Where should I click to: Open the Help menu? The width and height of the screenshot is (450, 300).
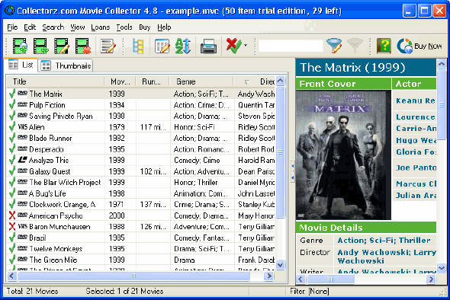point(164,27)
